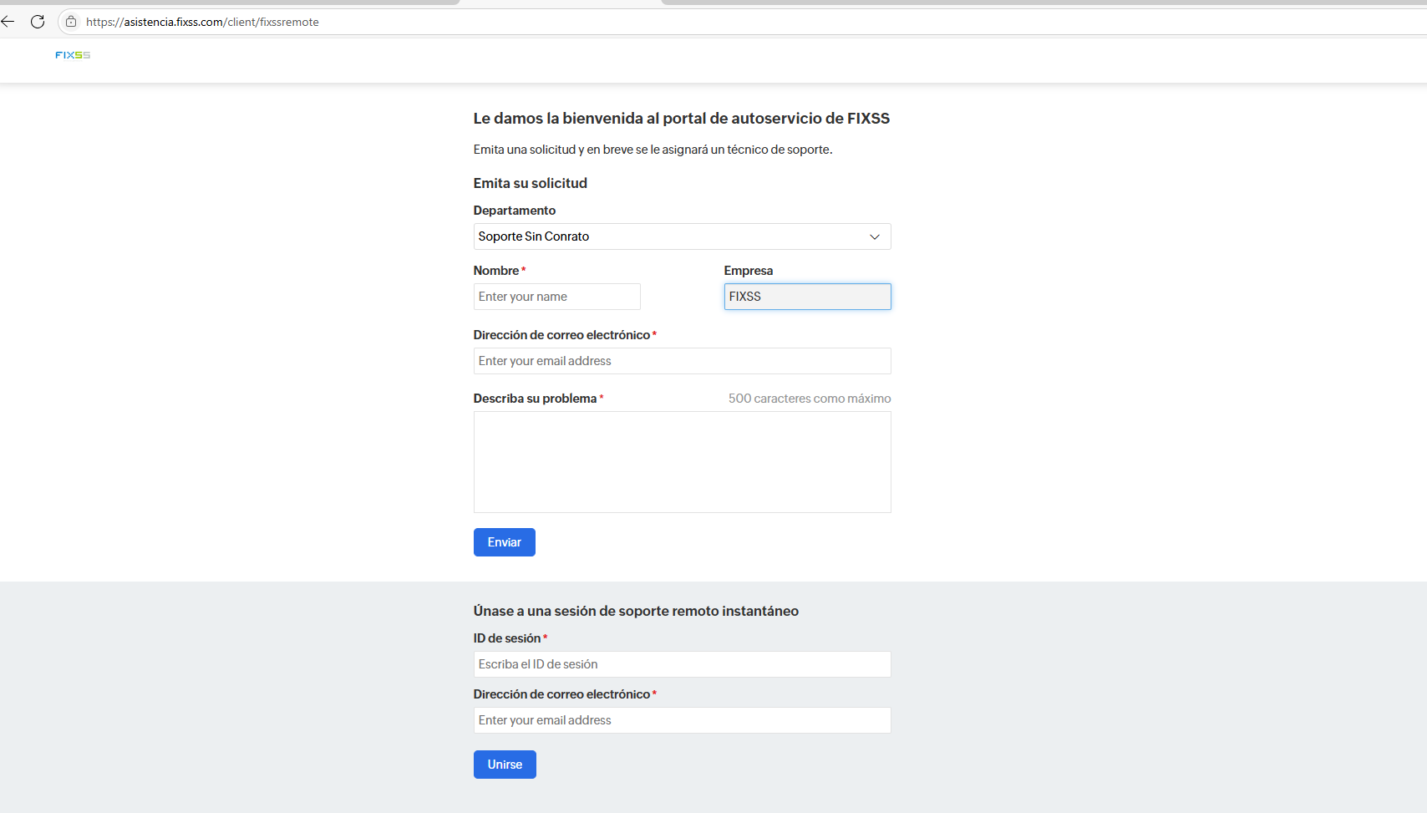Submit request with Enviar button
The width and height of the screenshot is (1427, 813).
(x=505, y=542)
